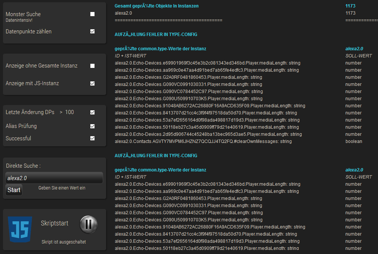Toggle the Successful checkbox
The width and height of the screenshot is (378, 254).
[92, 138]
